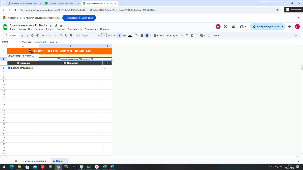The height and width of the screenshot is (170, 303).
Task: Click the Insert link icon
Action: click(x=182, y=35)
